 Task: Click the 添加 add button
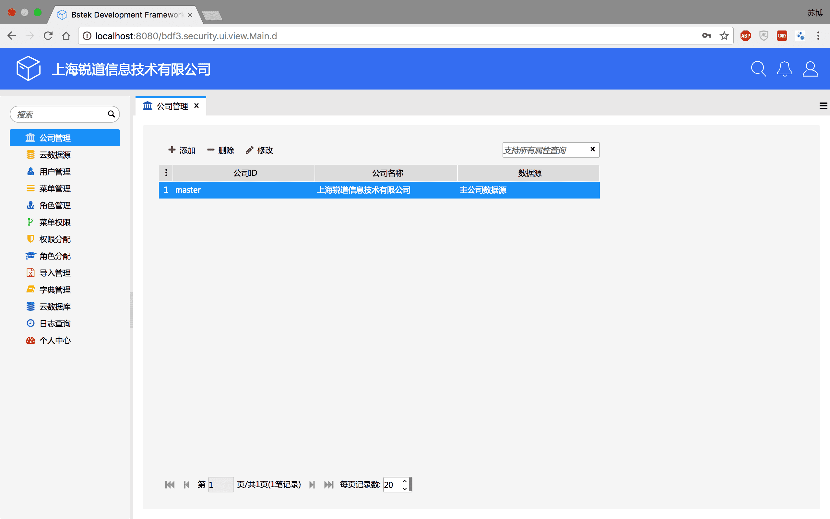[x=182, y=150]
